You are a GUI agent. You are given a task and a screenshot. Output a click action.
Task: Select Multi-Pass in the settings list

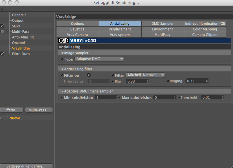21,31
